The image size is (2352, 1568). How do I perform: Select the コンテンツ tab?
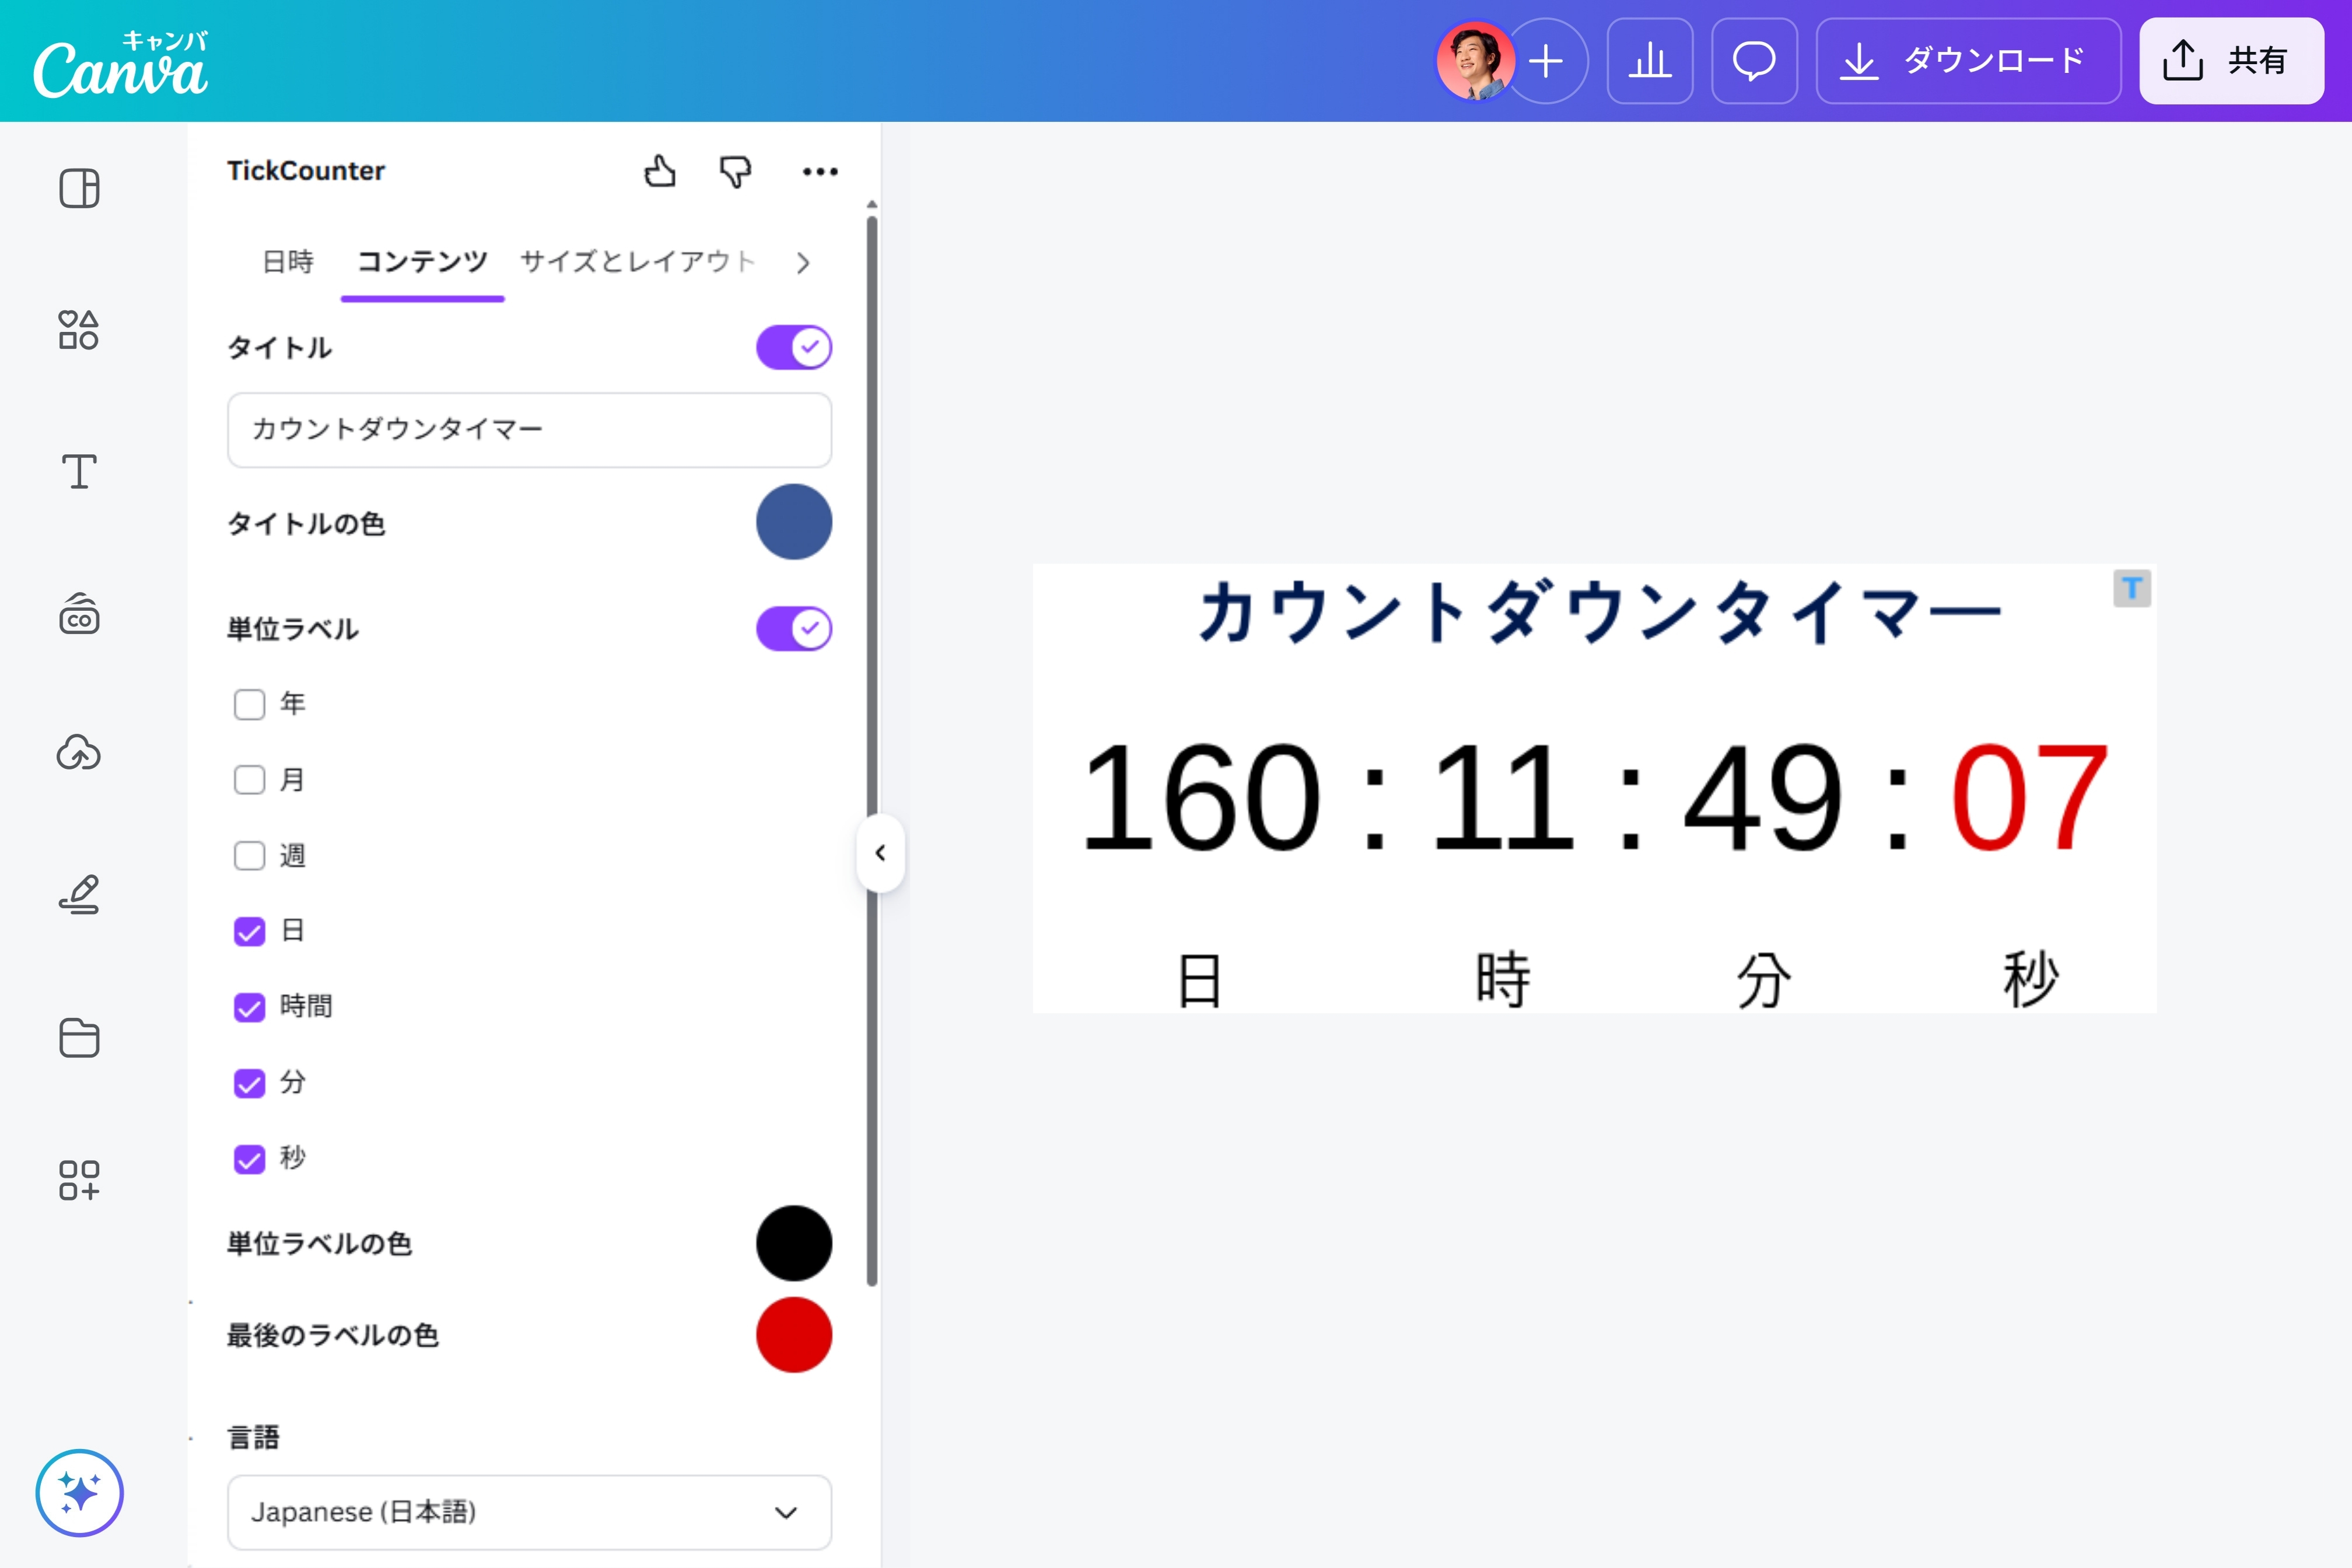(422, 262)
